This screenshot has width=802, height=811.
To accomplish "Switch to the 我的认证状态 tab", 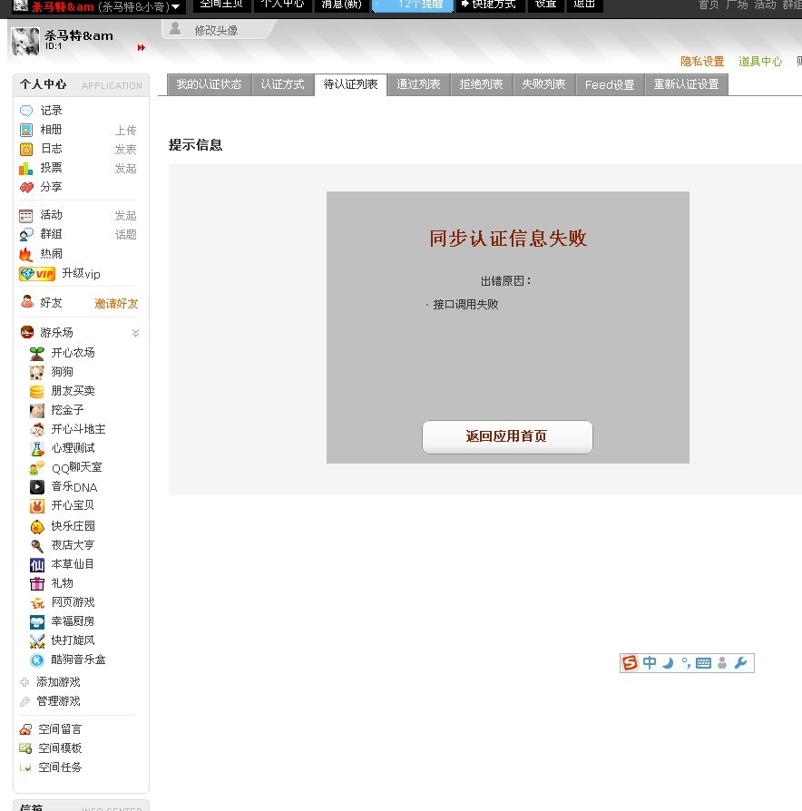I will (x=209, y=85).
